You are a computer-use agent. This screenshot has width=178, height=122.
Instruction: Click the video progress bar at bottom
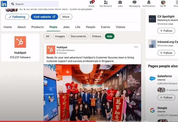(x=89, y=121)
